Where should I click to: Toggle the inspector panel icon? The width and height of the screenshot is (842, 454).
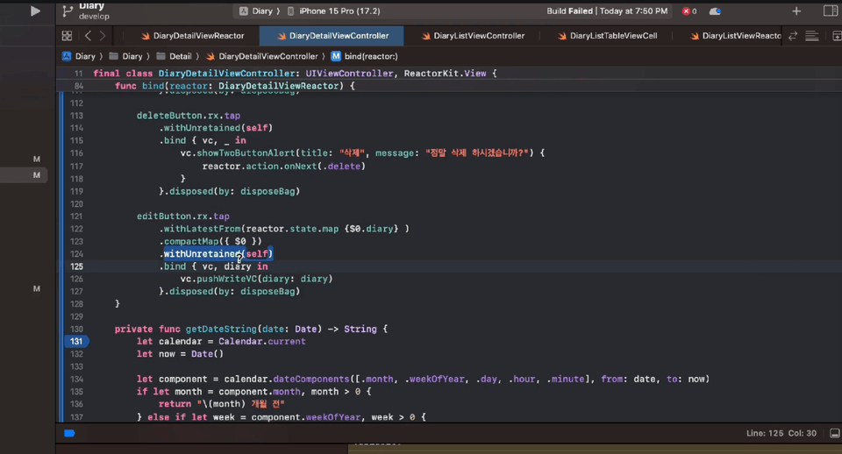point(830,11)
